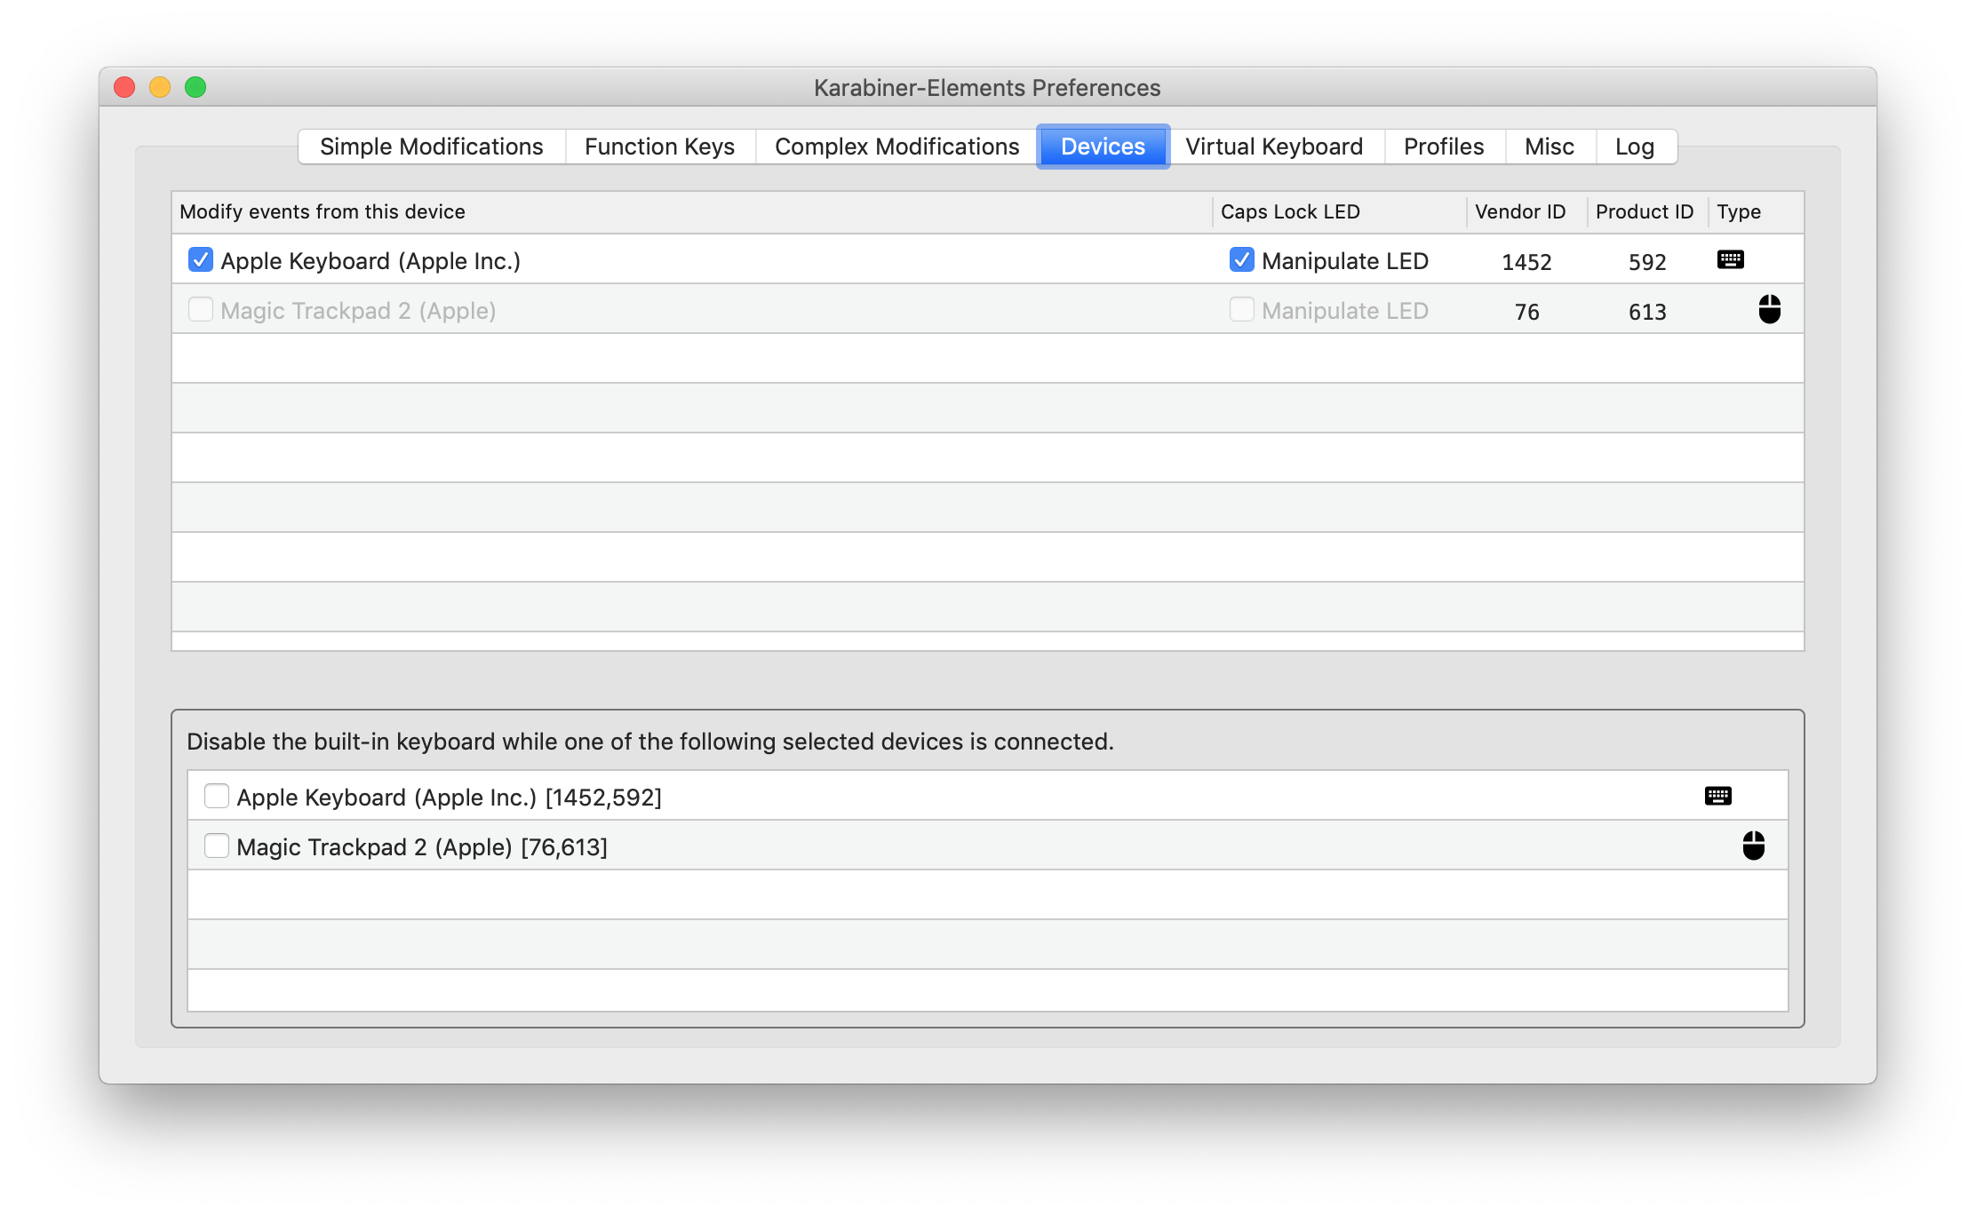Enable Magic Trackpad 2 modify events checkbox
This screenshot has height=1215, width=1976.
coord(201,310)
